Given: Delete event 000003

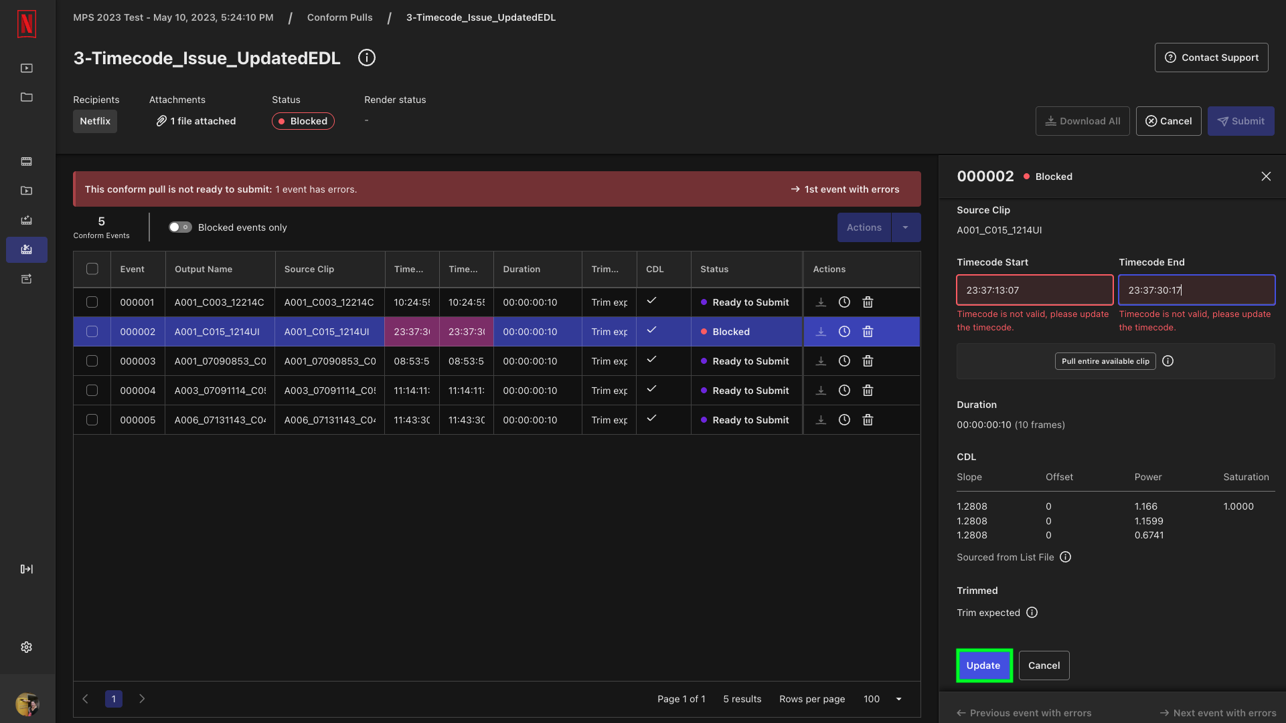Looking at the screenshot, I should [x=868, y=361].
